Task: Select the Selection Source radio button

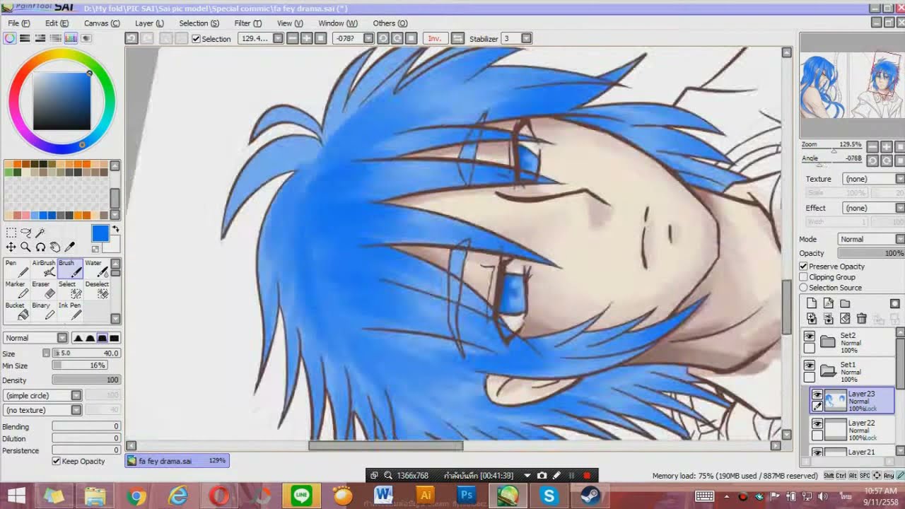Action: [804, 288]
